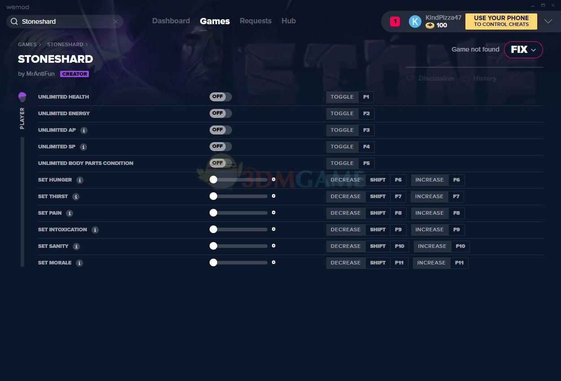
Task: Expand the FIX dropdown button
Action: [x=523, y=50]
